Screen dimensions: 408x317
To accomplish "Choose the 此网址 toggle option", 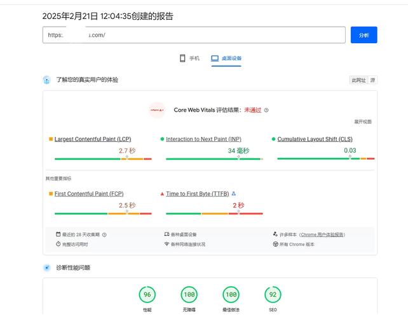I will [x=358, y=80].
